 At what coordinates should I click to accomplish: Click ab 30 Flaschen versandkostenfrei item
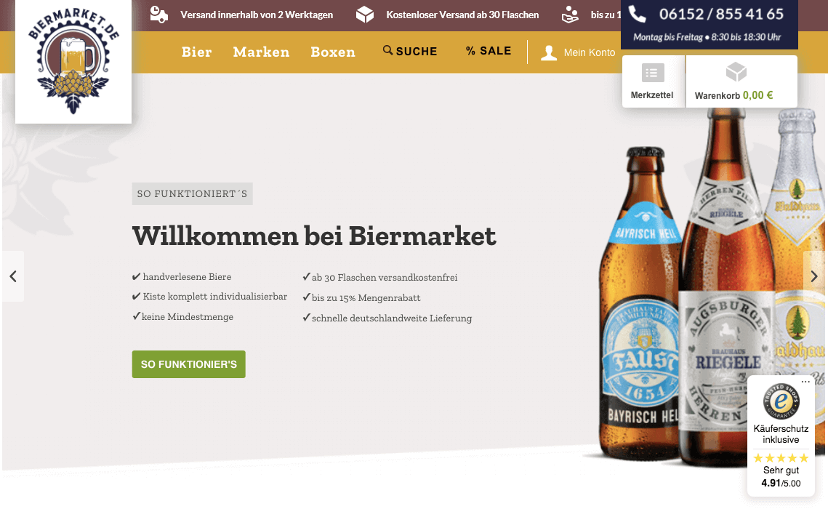379,277
